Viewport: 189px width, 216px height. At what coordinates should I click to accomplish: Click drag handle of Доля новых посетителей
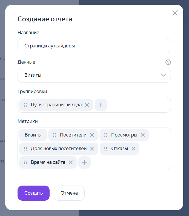[25, 149]
